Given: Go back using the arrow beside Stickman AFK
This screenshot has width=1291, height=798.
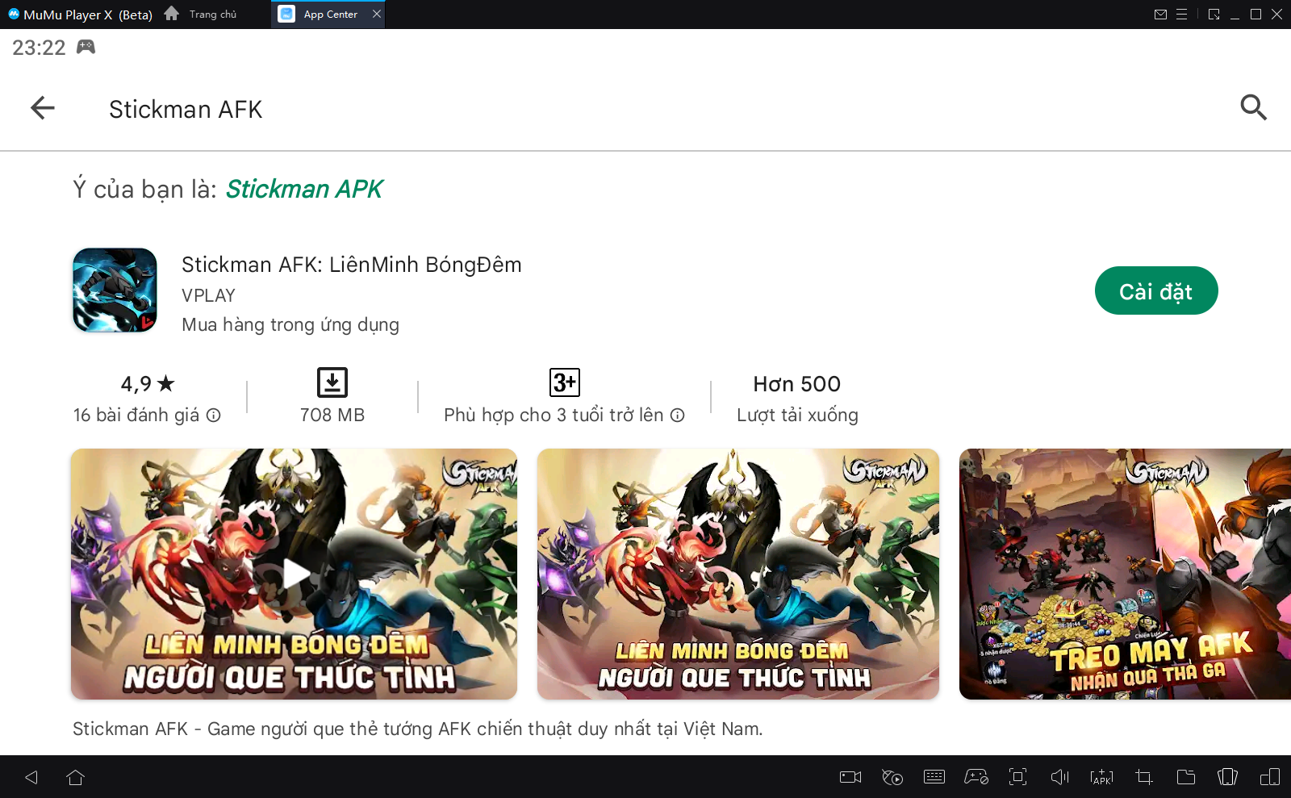Looking at the screenshot, I should pos(43,108).
